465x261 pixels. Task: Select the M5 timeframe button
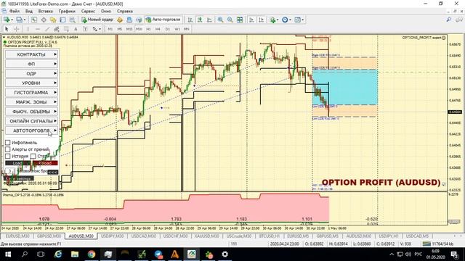pyautogui.click(x=119, y=29)
